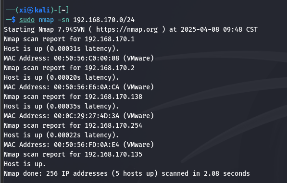287x183 pixels.
Task: Click IP address 192.168.170.138
Action: coord(113,97)
